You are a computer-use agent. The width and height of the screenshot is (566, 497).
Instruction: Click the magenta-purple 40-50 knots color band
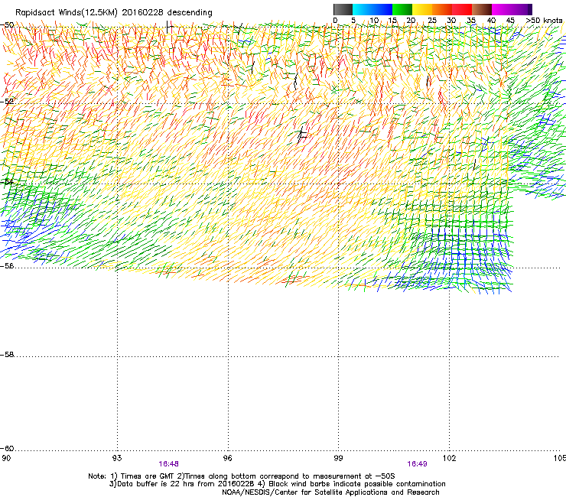[512, 9]
